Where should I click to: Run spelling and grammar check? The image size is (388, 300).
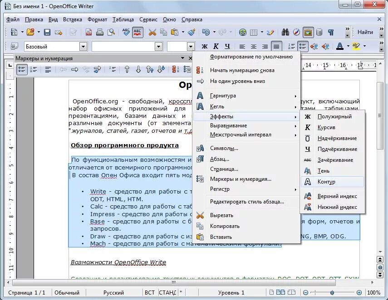[126, 32]
